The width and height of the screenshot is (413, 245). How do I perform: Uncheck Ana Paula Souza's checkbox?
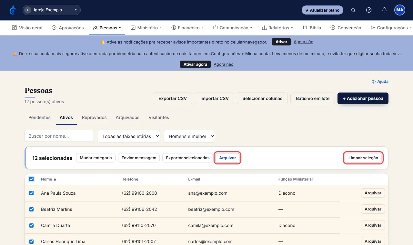click(31, 193)
